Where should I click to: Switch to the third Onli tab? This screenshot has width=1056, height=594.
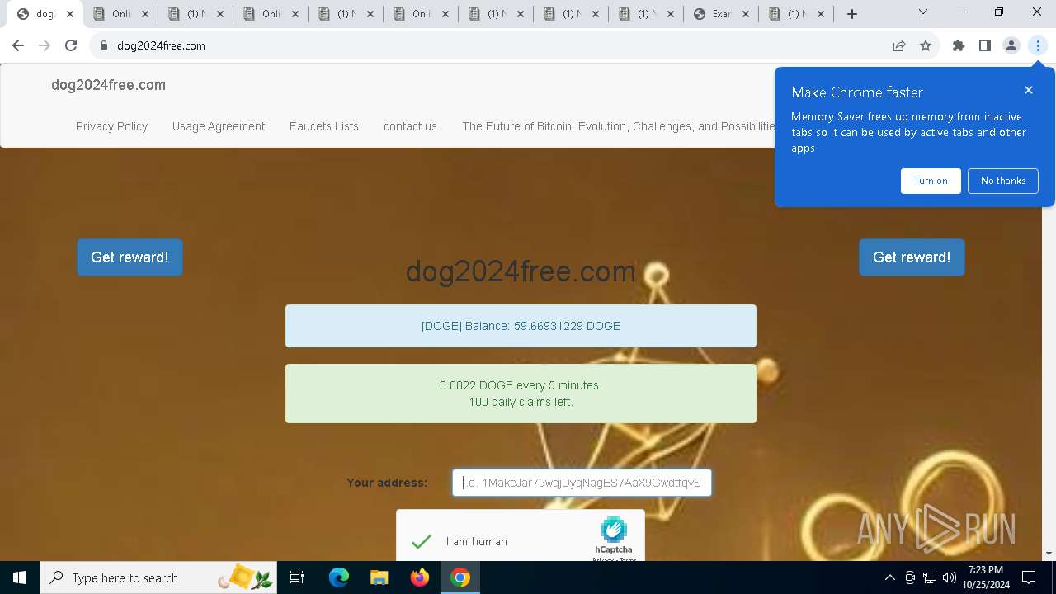point(421,14)
